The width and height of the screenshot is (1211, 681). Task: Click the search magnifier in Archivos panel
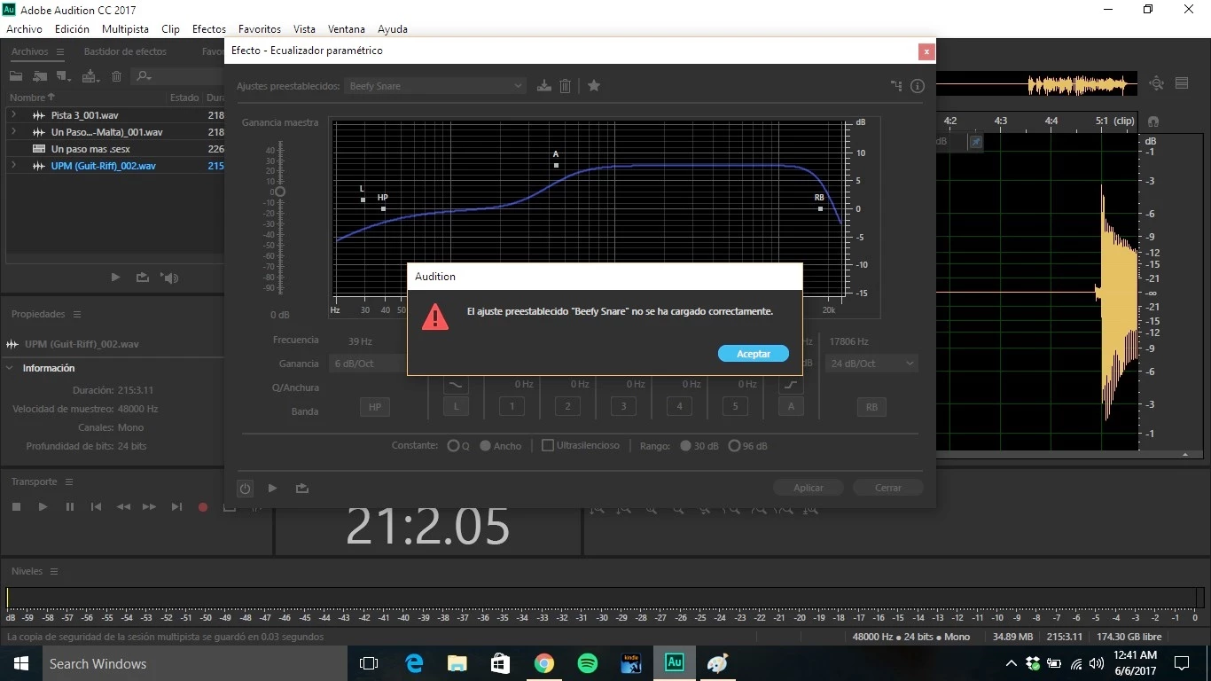click(x=144, y=76)
